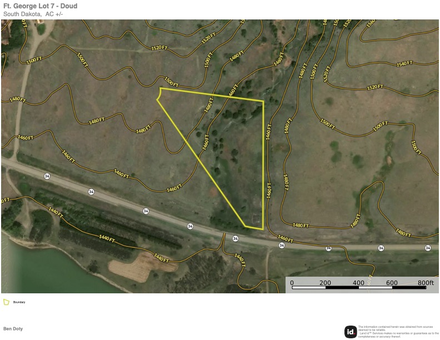Image resolution: width=440 pixels, height=340 pixels.
Task: Click the South Dakota, AC +/- subtitle
Action: click(x=33, y=14)
